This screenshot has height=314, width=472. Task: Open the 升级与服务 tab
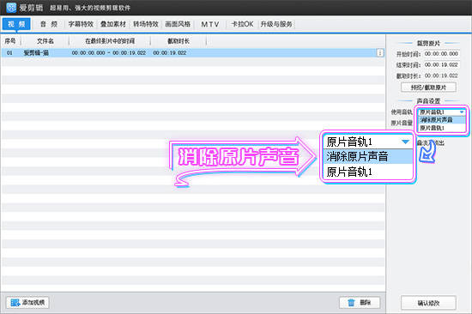pos(276,24)
